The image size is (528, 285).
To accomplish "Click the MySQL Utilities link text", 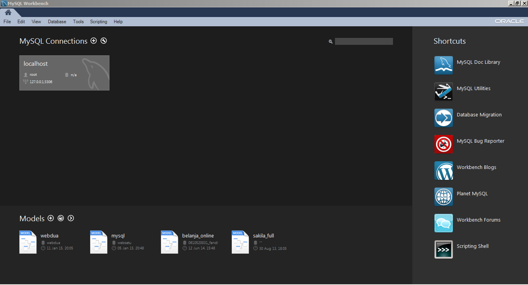I will [473, 89].
